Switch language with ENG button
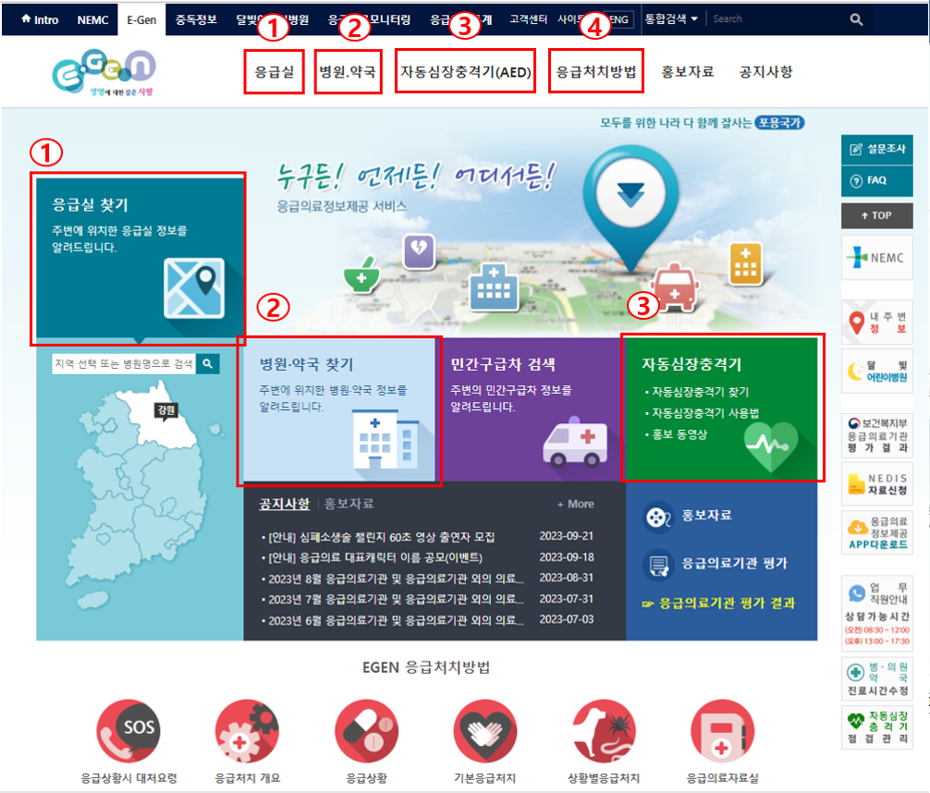Image resolution: width=930 pixels, height=793 pixels. (618, 19)
